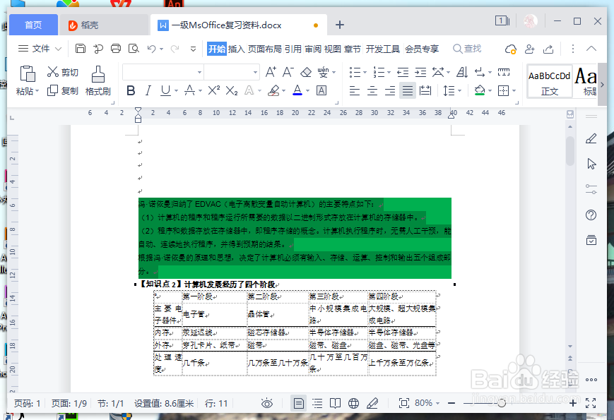The height and width of the screenshot is (420, 614).
Task: Go to the 首页 tab
Action: [33, 25]
